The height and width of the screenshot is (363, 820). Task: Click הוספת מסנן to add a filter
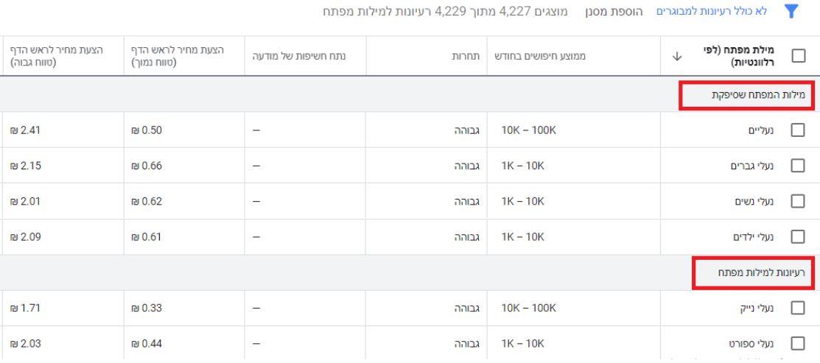(x=614, y=12)
